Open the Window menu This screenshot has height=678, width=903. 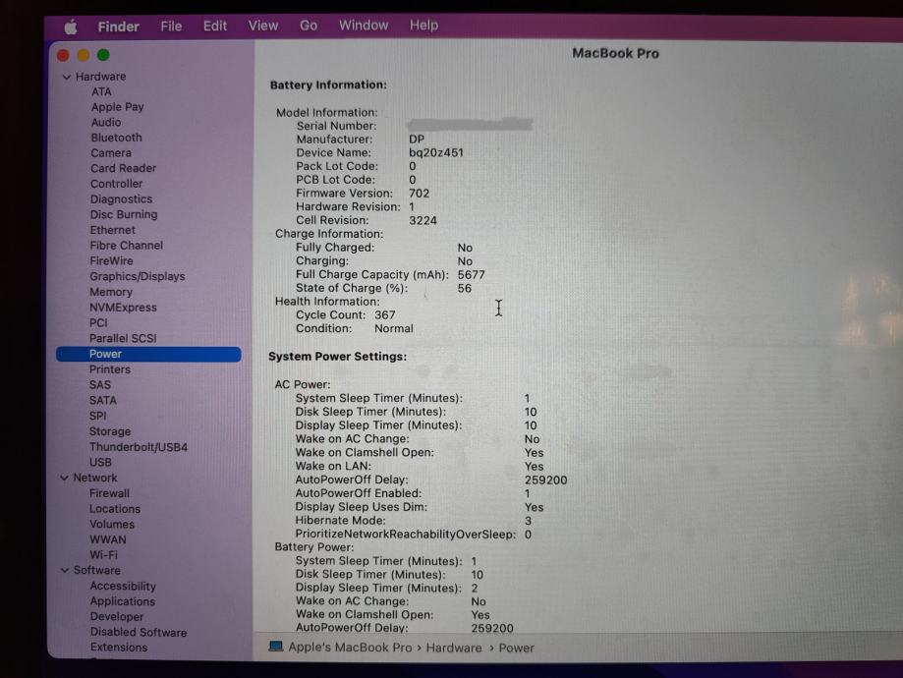pos(364,25)
